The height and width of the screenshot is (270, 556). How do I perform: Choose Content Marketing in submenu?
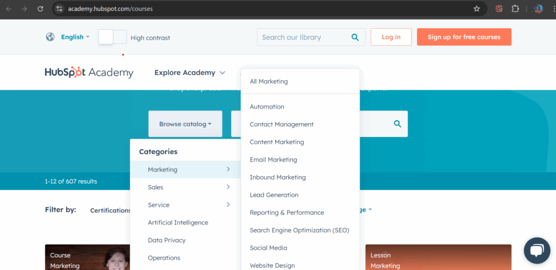(277, 142)
